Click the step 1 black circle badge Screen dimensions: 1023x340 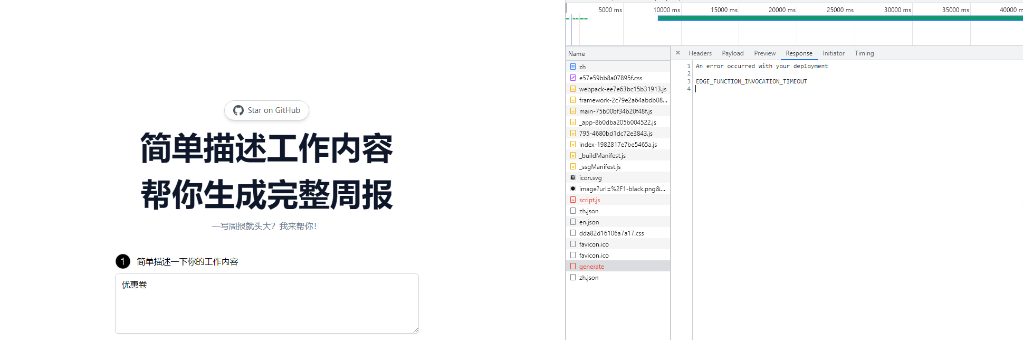click(123, 261)
